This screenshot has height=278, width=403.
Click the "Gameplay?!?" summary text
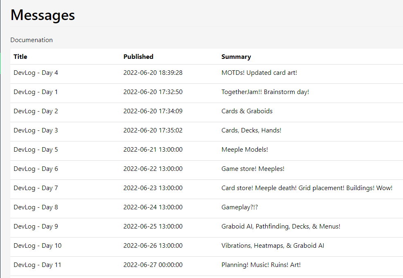240,207
